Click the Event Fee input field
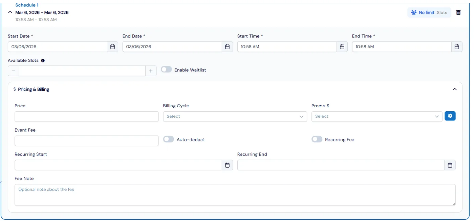 87,141
